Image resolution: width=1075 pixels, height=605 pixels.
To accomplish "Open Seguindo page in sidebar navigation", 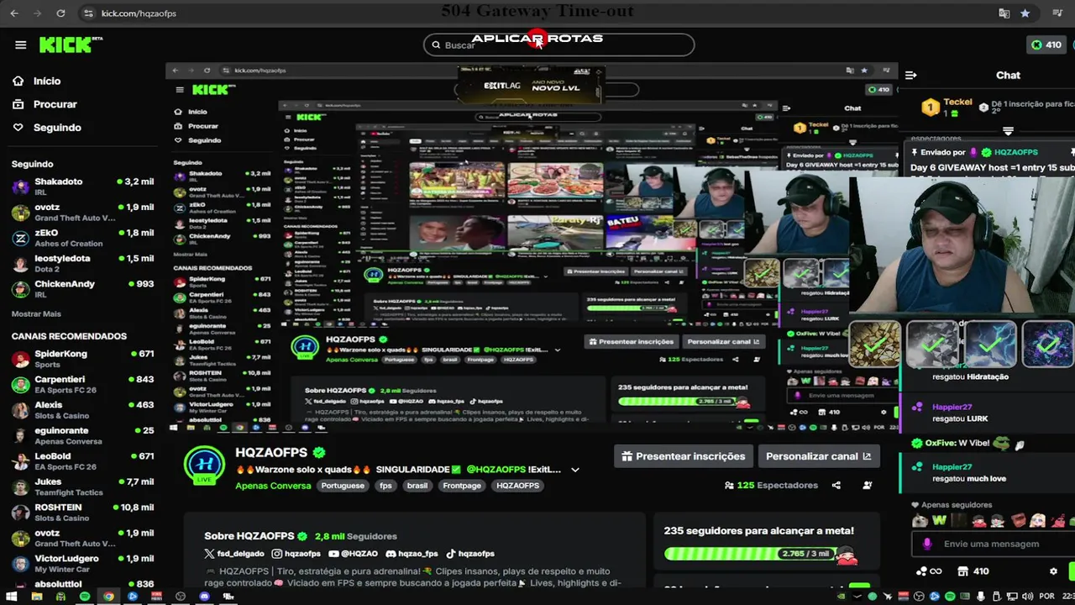I will coord(47,128).
